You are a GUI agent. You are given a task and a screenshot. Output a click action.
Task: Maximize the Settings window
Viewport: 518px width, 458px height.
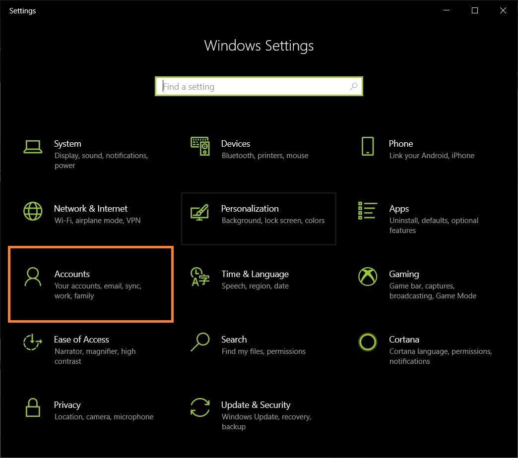(474, 10)
